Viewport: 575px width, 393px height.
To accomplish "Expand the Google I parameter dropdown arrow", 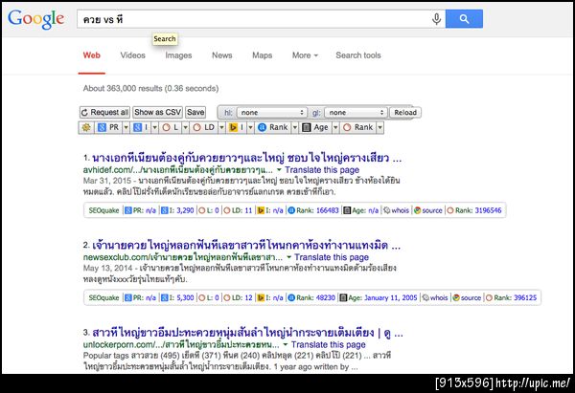I will click(154, 127).
